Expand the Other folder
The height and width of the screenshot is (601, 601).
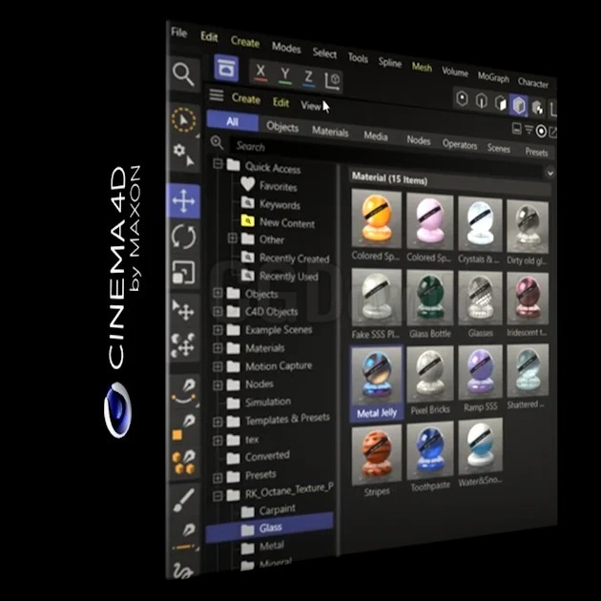coord(232,238)
